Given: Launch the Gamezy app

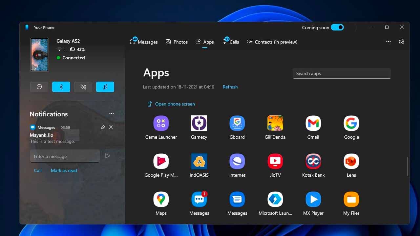Looking at the screenshot, I should tap(199, 124).
